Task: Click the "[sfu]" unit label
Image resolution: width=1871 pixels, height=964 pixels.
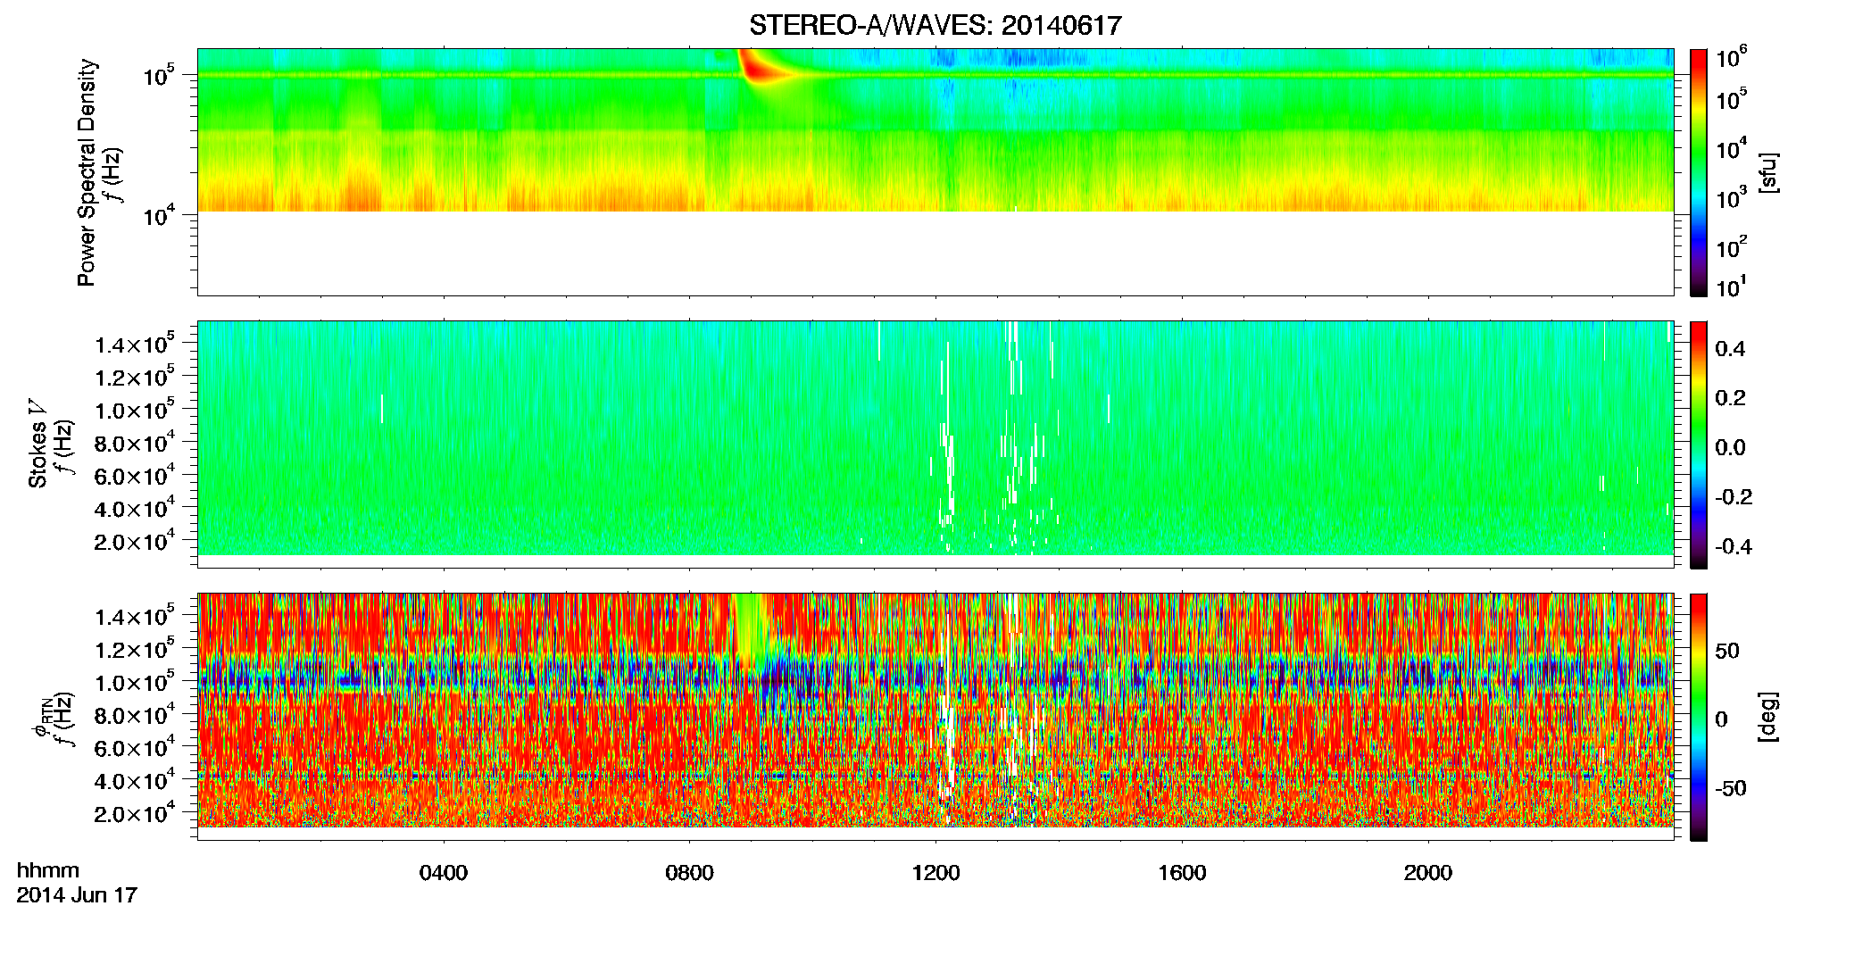Action: coord(1768,173)
